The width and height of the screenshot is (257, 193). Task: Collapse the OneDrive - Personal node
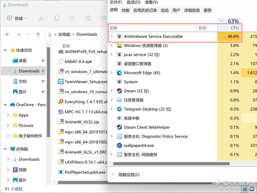point(6,105)
